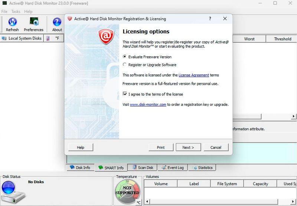Screen dimensions: 297x206
Task: Click the red shield logo in dialog
Action: point(106,36)
